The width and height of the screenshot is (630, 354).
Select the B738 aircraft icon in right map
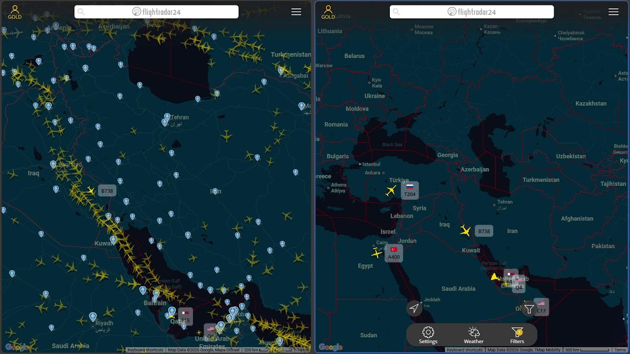(x=465, y=231)
